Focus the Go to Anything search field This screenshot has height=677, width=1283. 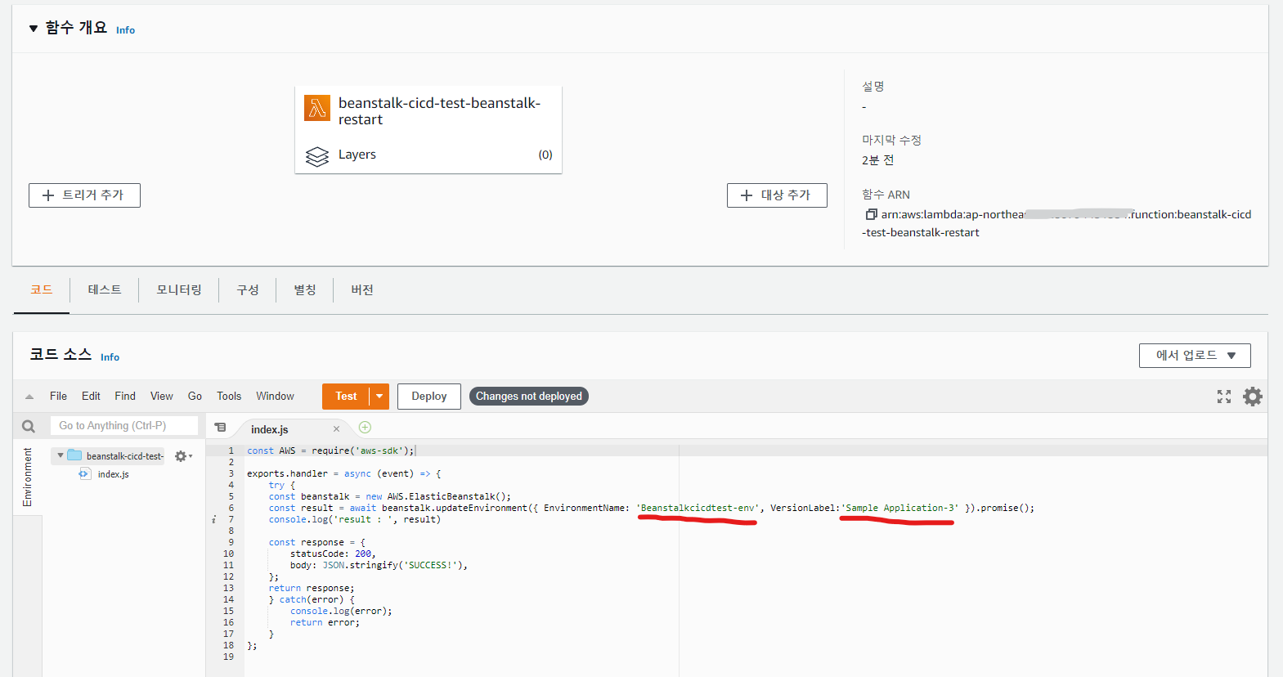(124, 426)
